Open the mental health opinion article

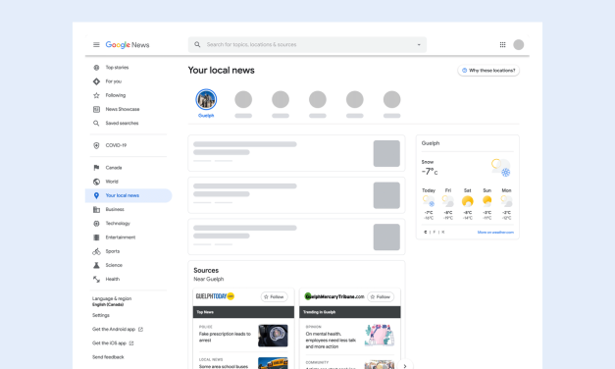(x=331, y=340)
